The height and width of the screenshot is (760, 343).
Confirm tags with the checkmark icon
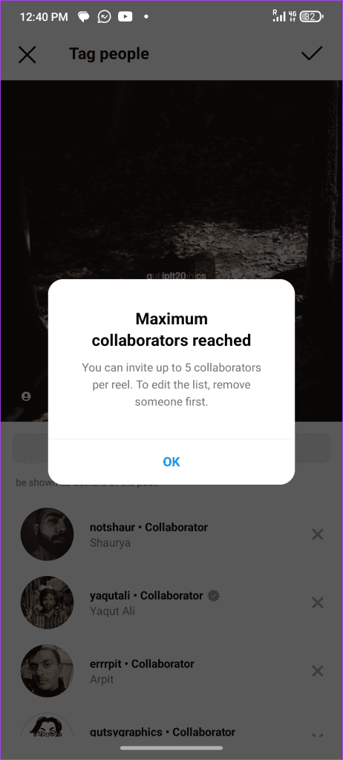pos(312,53)
